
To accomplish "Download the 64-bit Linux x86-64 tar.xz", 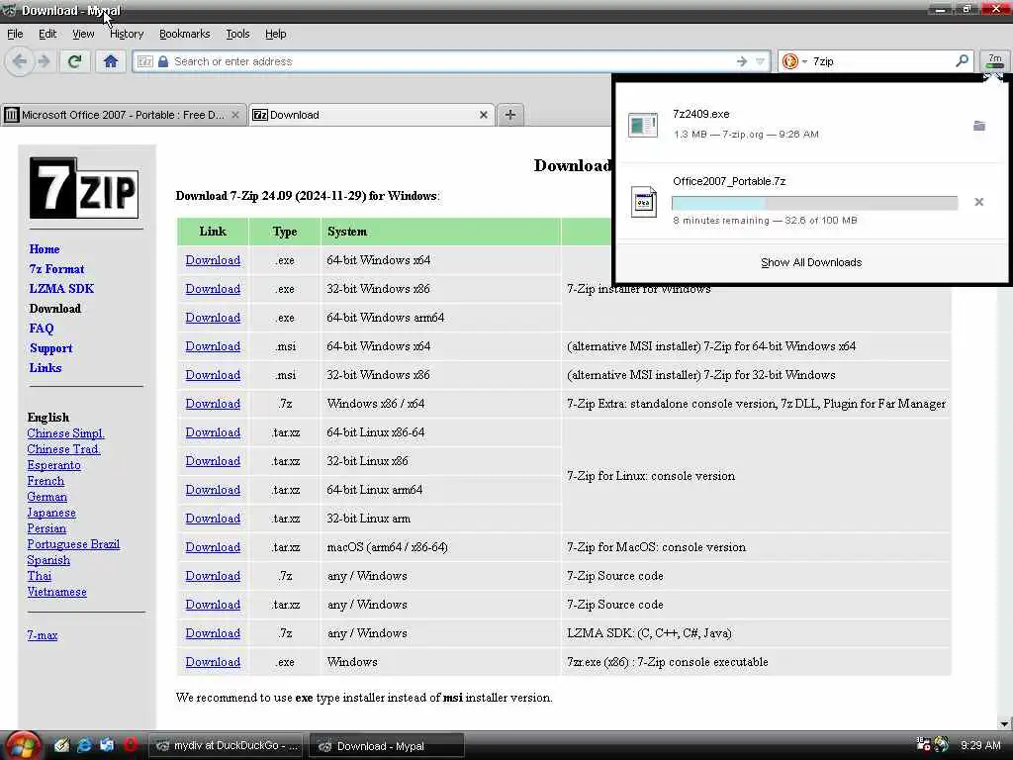I will (213, 432).
